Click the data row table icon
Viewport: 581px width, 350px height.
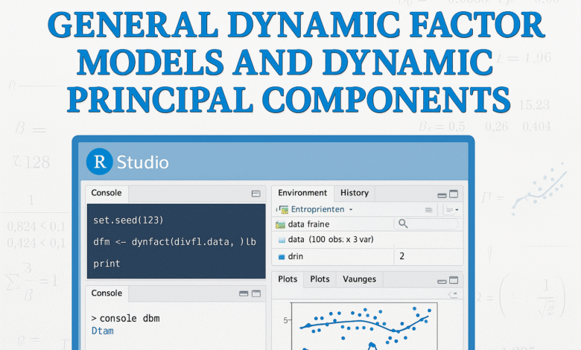[282, 240]
